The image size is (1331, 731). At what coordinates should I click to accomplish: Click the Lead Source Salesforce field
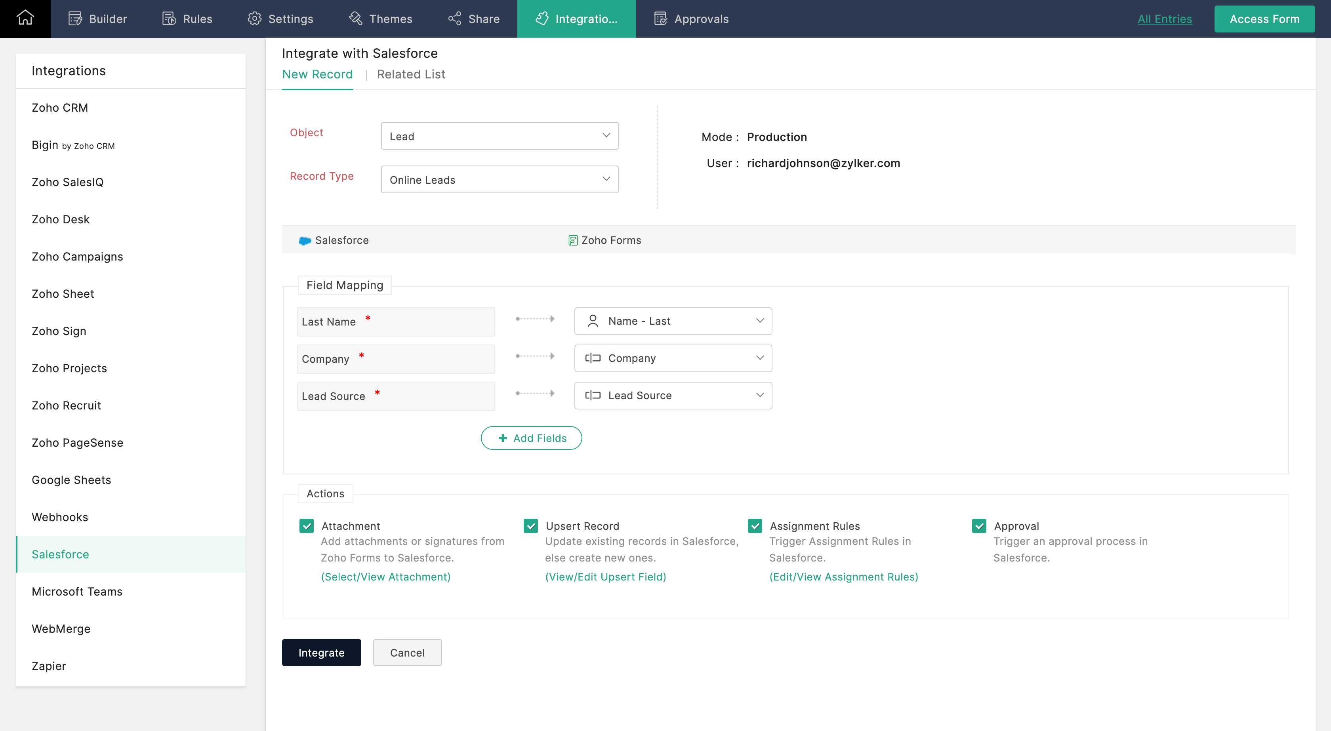coord(396,396)
